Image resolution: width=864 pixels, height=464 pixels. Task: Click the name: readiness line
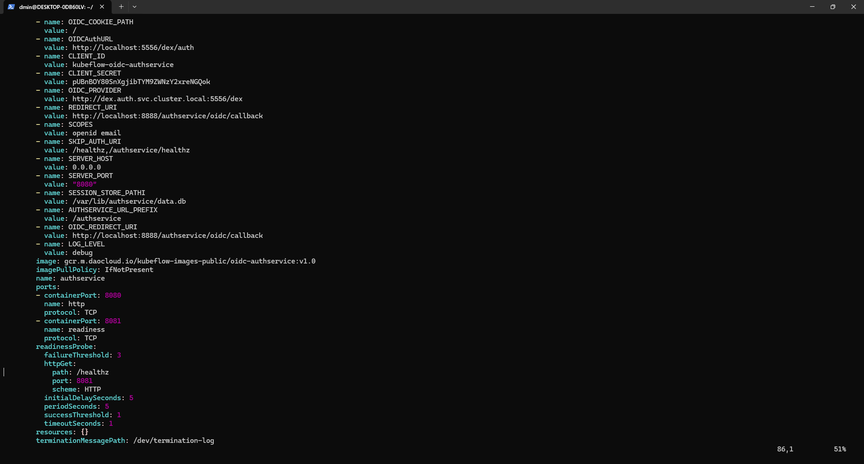pyautogui.click(x=74, y=330)
